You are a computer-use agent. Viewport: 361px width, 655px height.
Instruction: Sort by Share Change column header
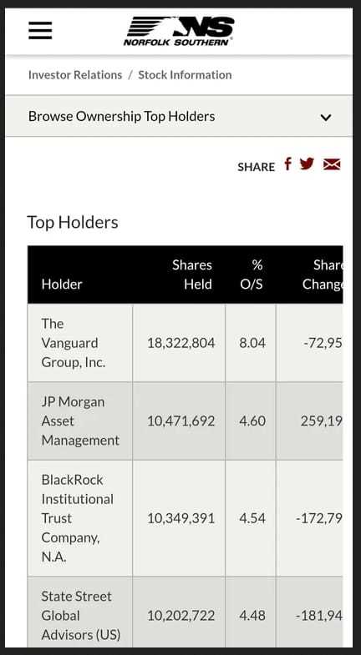(x=323, y=275)
